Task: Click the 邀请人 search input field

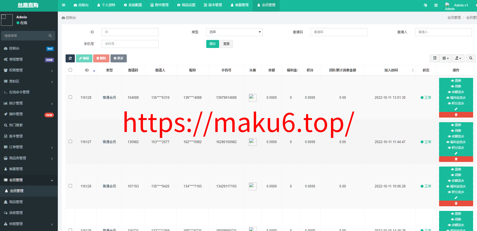Action: 443,32
